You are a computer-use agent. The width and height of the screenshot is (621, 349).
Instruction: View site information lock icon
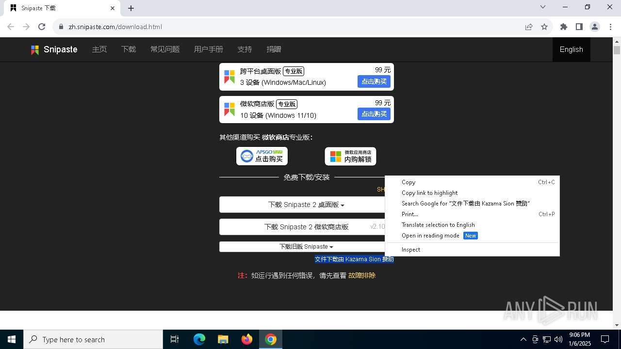pyautogui.click(x=61, y=27)
